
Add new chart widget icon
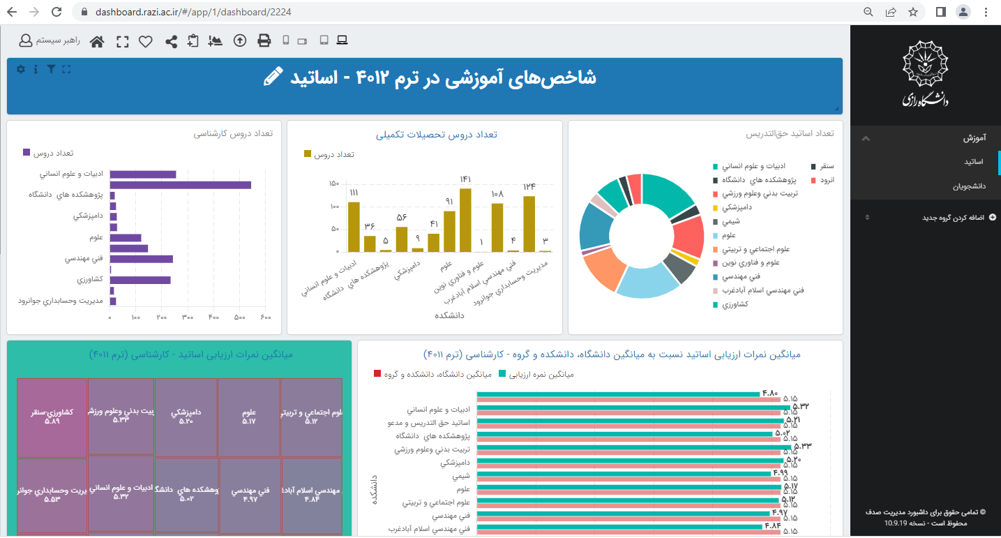[x=216, y=40]
